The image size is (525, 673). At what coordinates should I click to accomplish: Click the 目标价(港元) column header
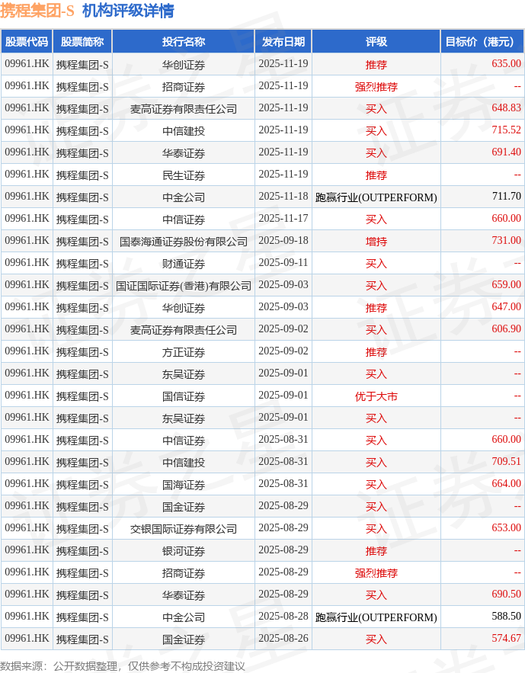(482, 42)
